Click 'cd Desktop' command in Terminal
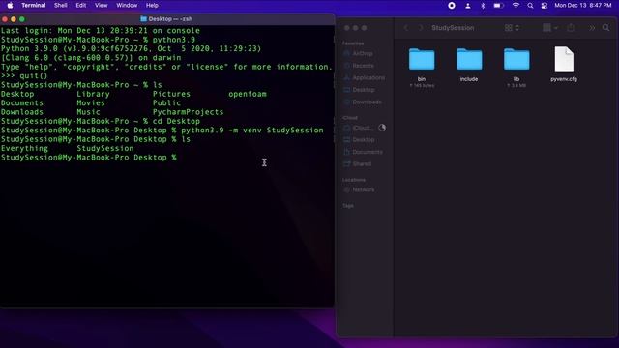 tap(176, 121)
